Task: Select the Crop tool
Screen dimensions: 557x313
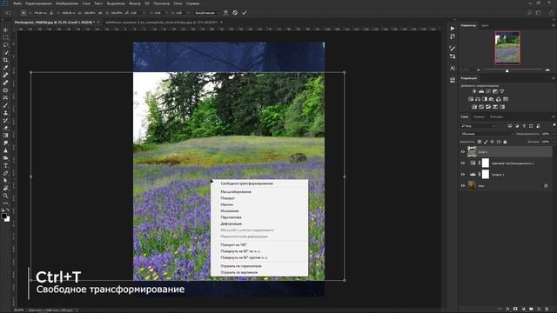Action: (5, 60)
